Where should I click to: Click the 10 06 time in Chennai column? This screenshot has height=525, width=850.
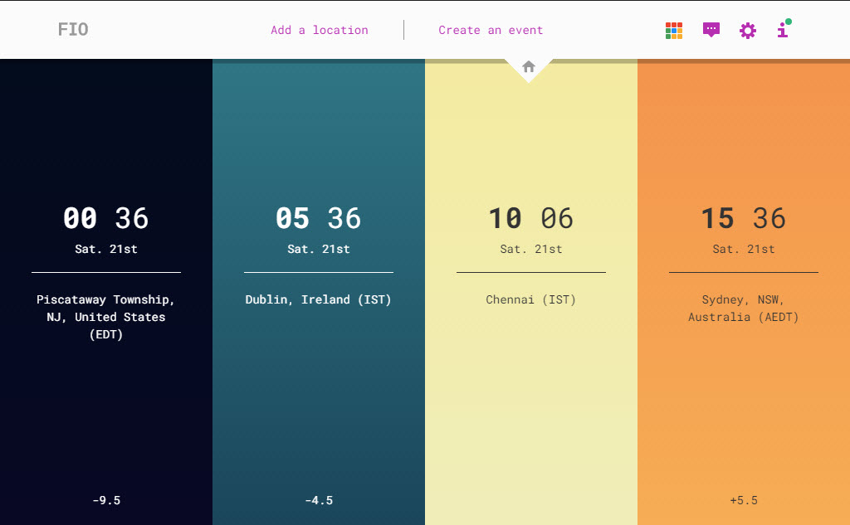click(530, 218)
